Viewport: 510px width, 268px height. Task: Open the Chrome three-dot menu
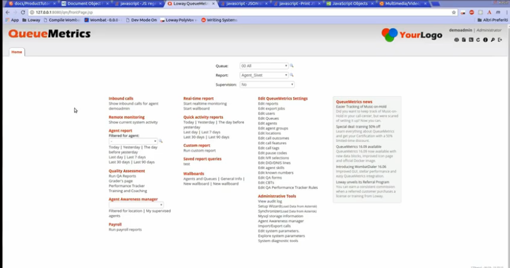[x=506, y=12]
